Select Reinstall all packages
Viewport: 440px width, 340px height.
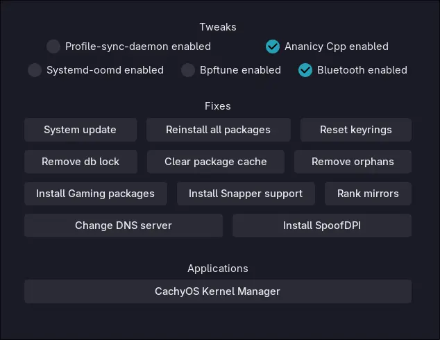tap(219, 130)
